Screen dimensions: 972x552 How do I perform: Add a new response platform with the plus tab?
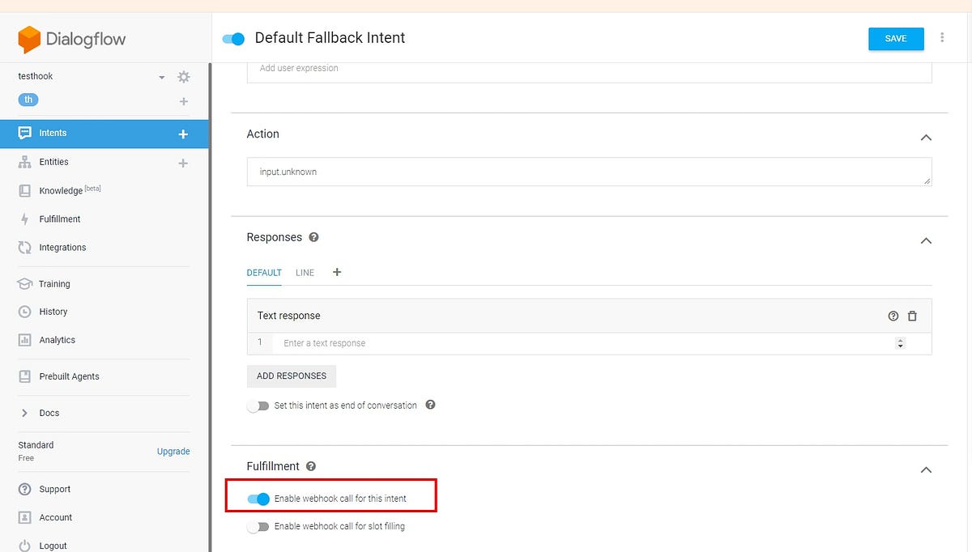(x=337, y=273)
